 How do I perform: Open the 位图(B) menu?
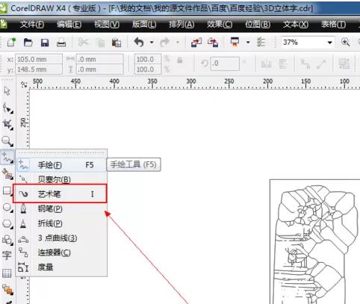point(258,25)
